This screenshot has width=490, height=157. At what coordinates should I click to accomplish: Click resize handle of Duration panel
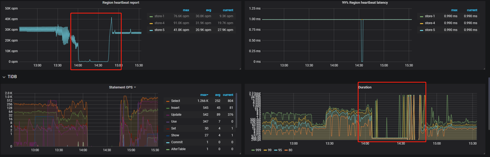484,153
